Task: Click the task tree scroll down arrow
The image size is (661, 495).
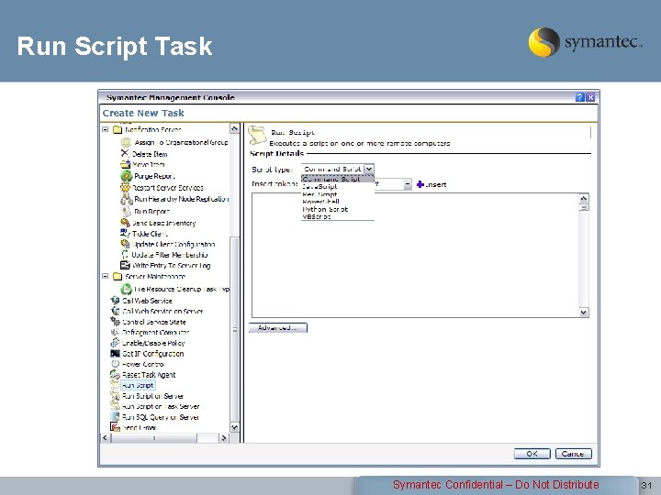Action: [x=234, y=427]
